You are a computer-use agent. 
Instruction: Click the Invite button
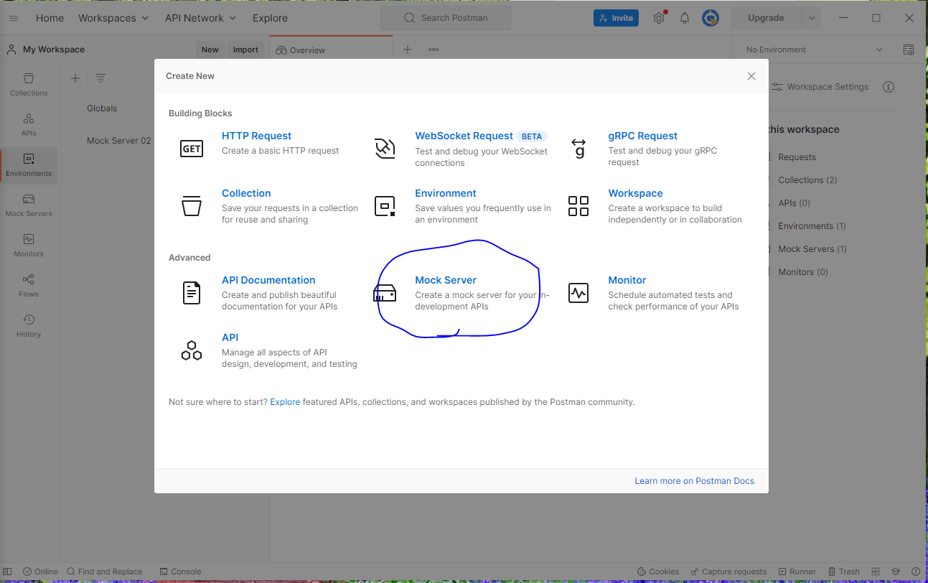[x=616, y=18]
